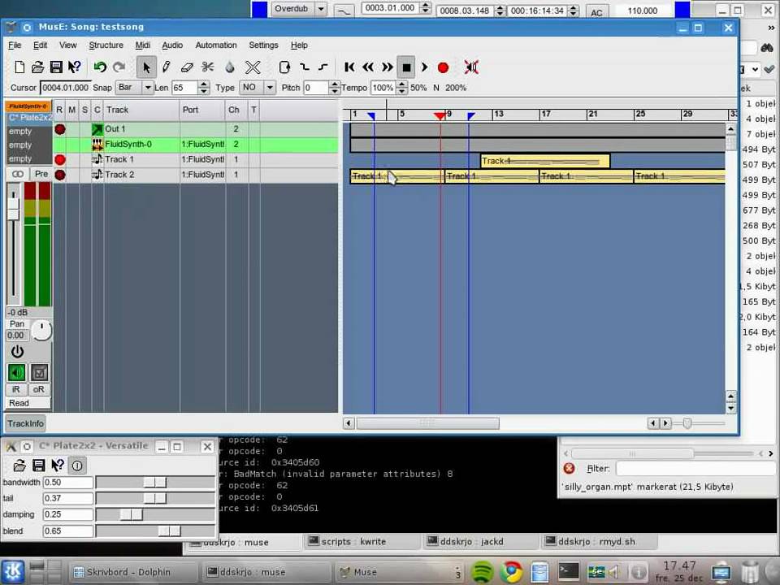Open the Midi menu
The height and width of the screenshot is (585, 780).
click(143, 45)
